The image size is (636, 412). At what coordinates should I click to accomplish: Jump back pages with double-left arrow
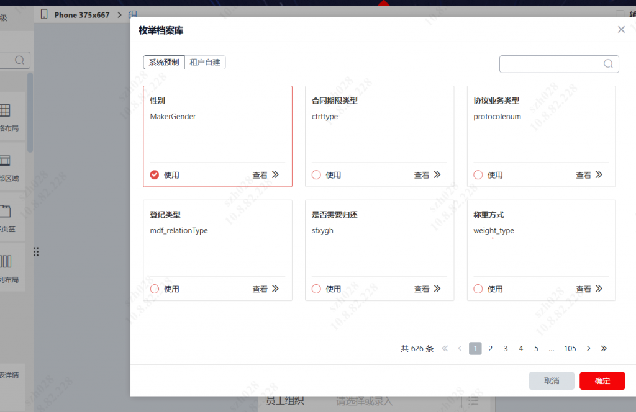pos(445,349)
